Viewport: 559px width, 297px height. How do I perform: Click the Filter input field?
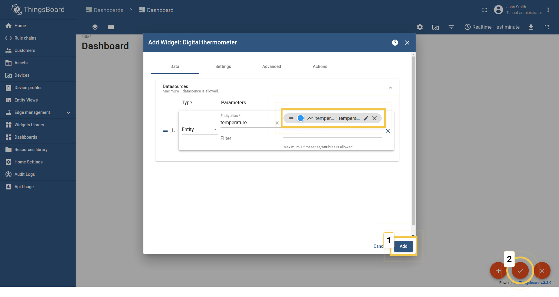250,138
